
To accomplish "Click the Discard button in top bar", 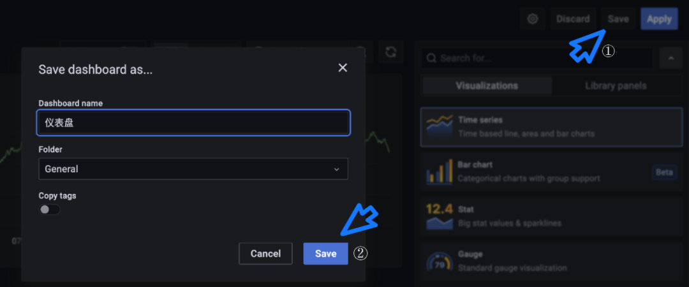I will coord(572,19).
